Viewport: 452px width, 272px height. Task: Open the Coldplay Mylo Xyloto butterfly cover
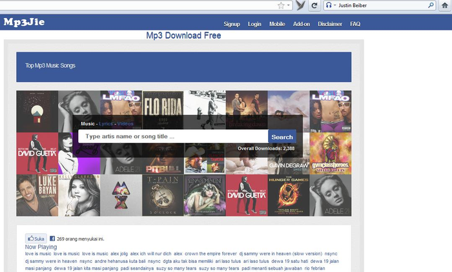(121, 195)
